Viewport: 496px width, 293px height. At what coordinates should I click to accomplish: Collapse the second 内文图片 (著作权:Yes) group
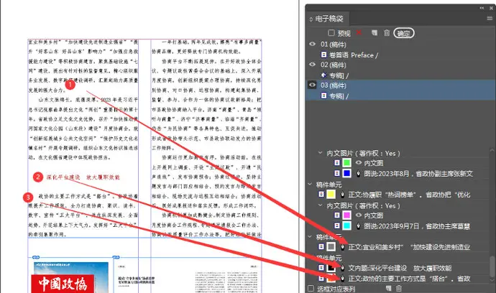(321, 205)
